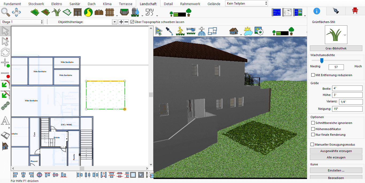The width and height of the screenshot is (365, 183).
Task: Click the wooden fence tool icon
Action: pyautogui.click(x=110, y=12)
